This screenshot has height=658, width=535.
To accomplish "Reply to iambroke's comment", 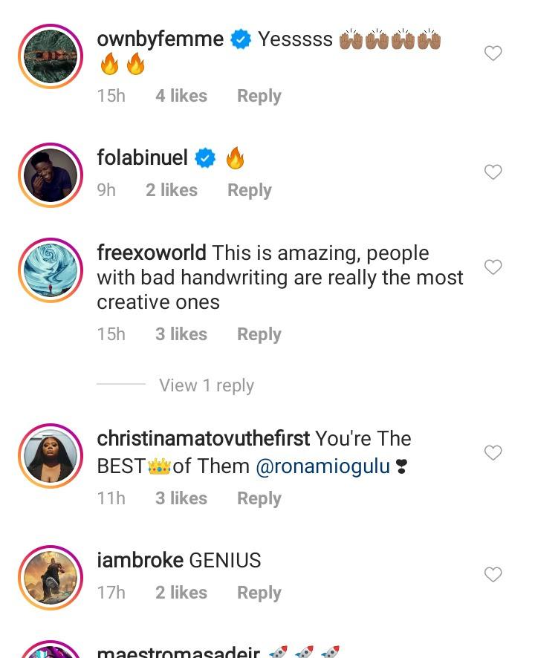I will click(x=259, y=593).
